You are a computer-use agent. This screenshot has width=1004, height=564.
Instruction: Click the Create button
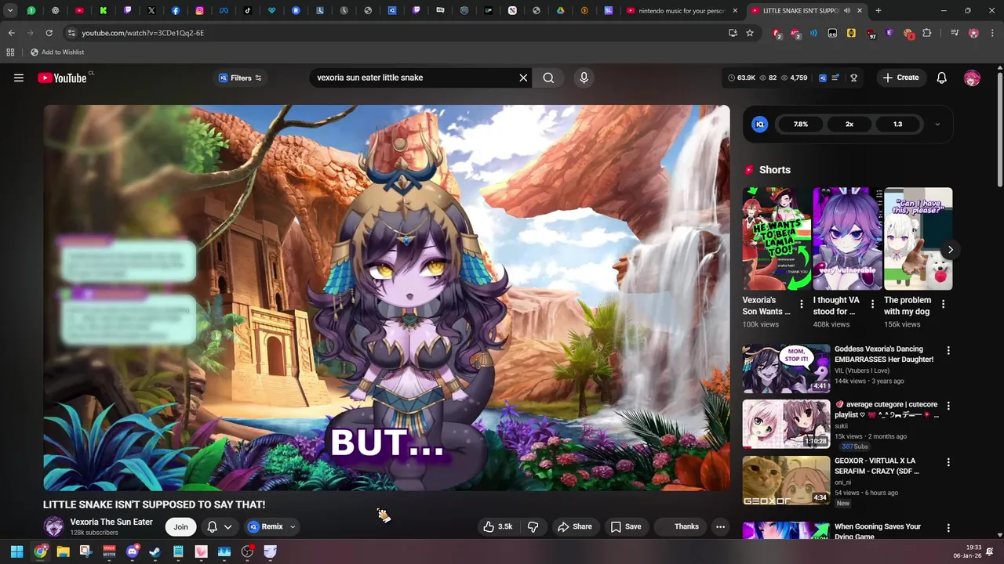[900, 78]
